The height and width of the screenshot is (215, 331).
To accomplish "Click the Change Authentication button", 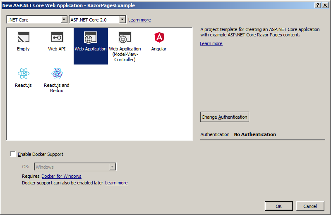I will (x=225, y=117).
